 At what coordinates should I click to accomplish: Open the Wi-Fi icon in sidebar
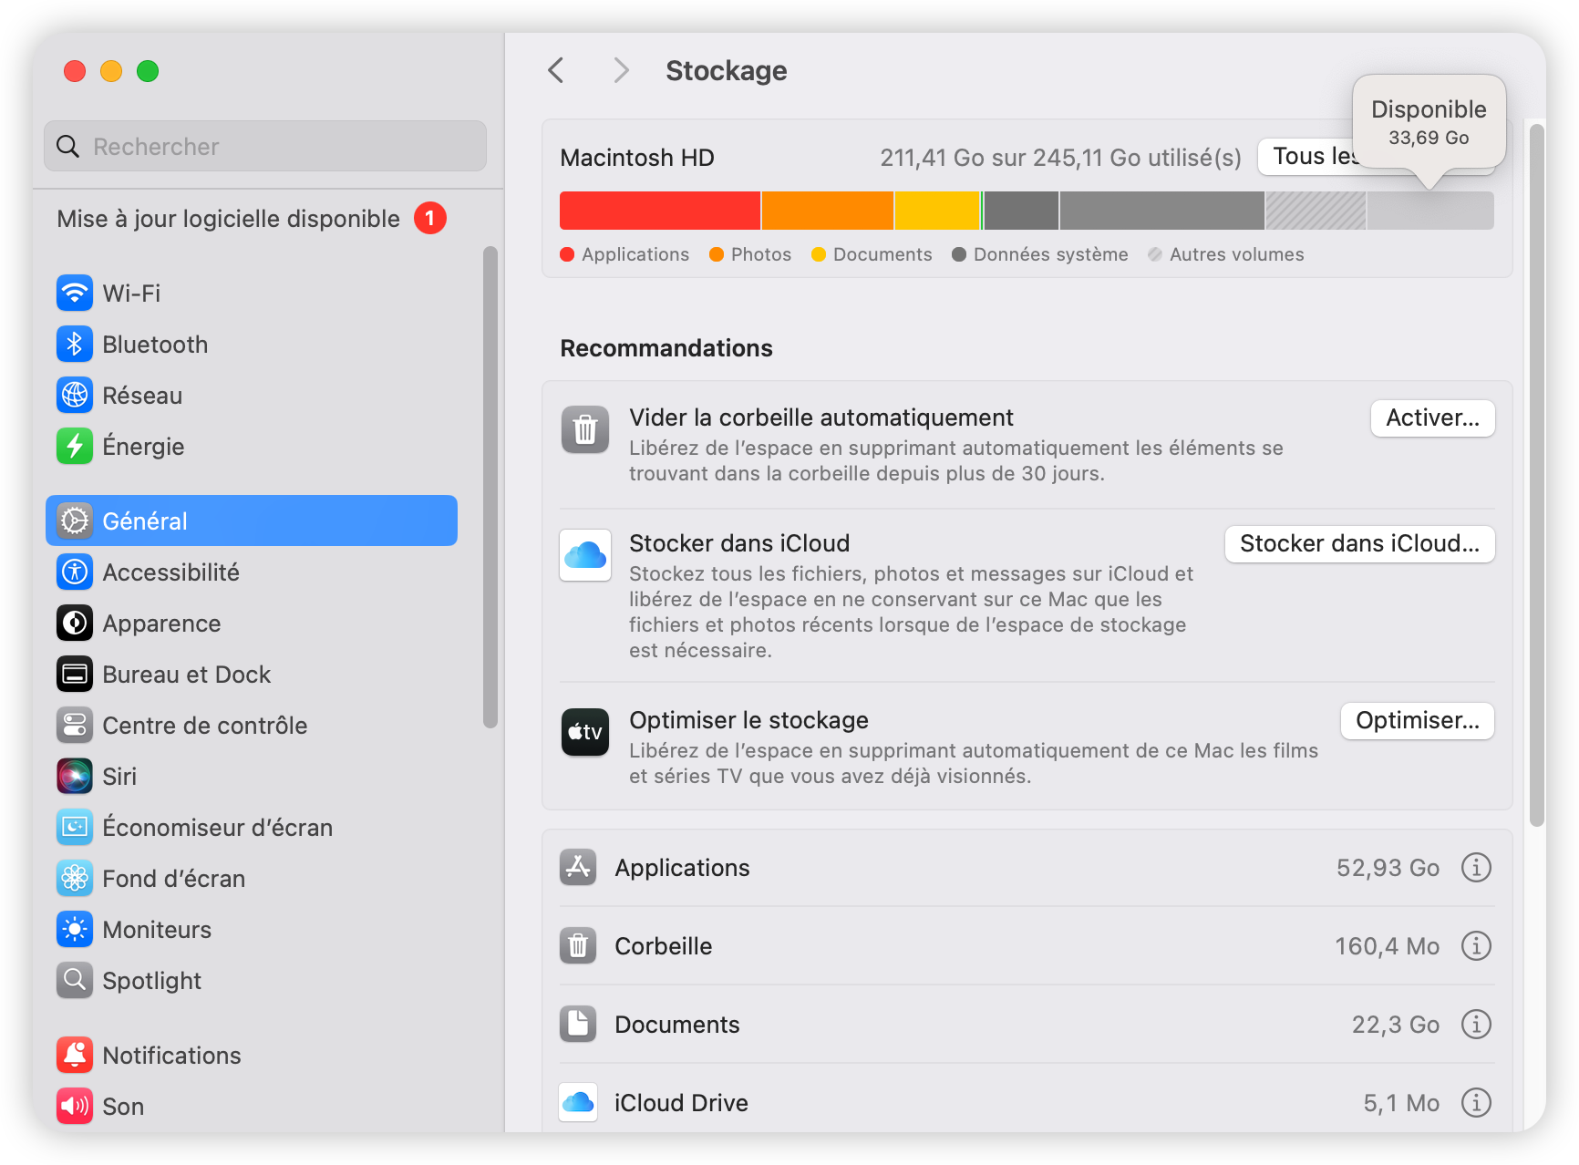[x=75, y=294]
